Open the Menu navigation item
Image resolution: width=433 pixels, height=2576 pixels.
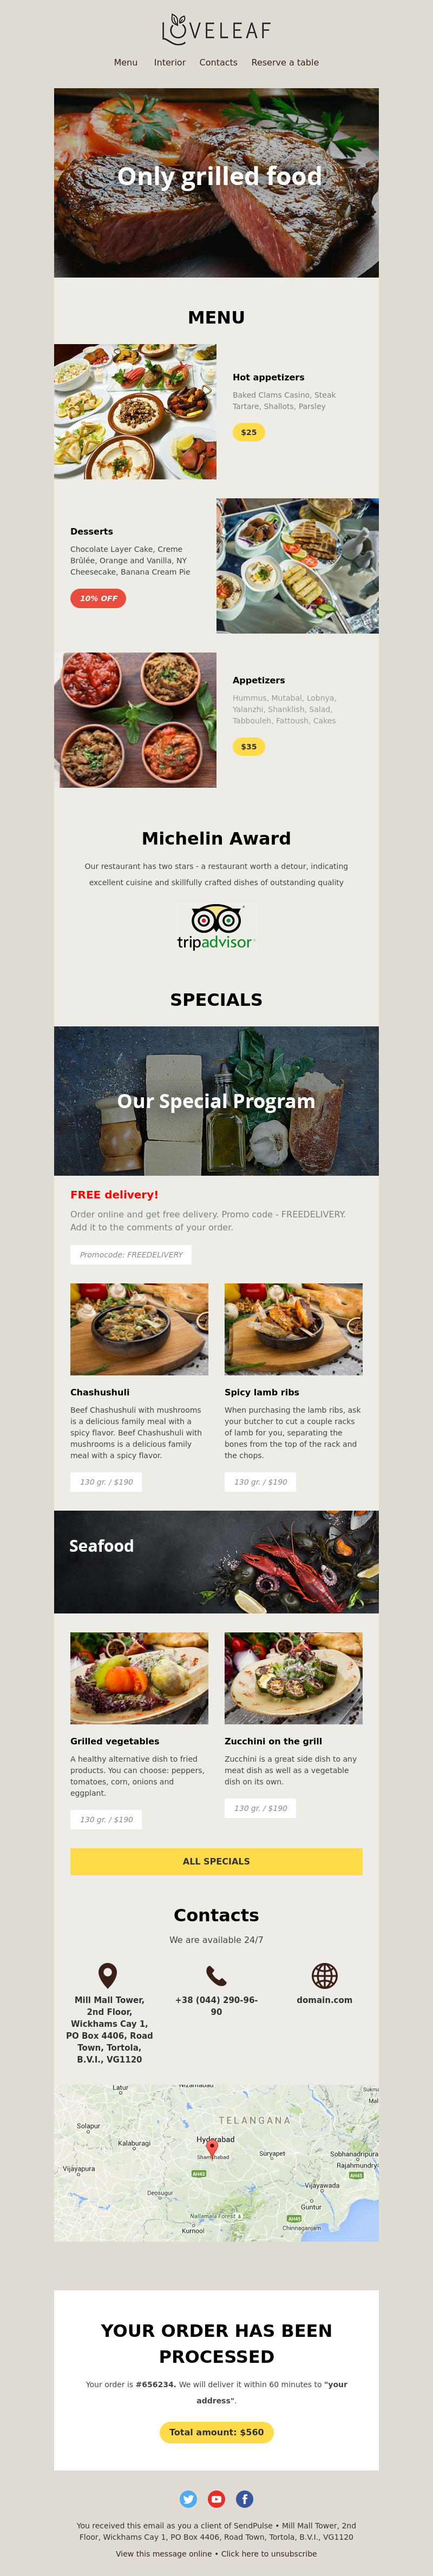tap(126, 62)
